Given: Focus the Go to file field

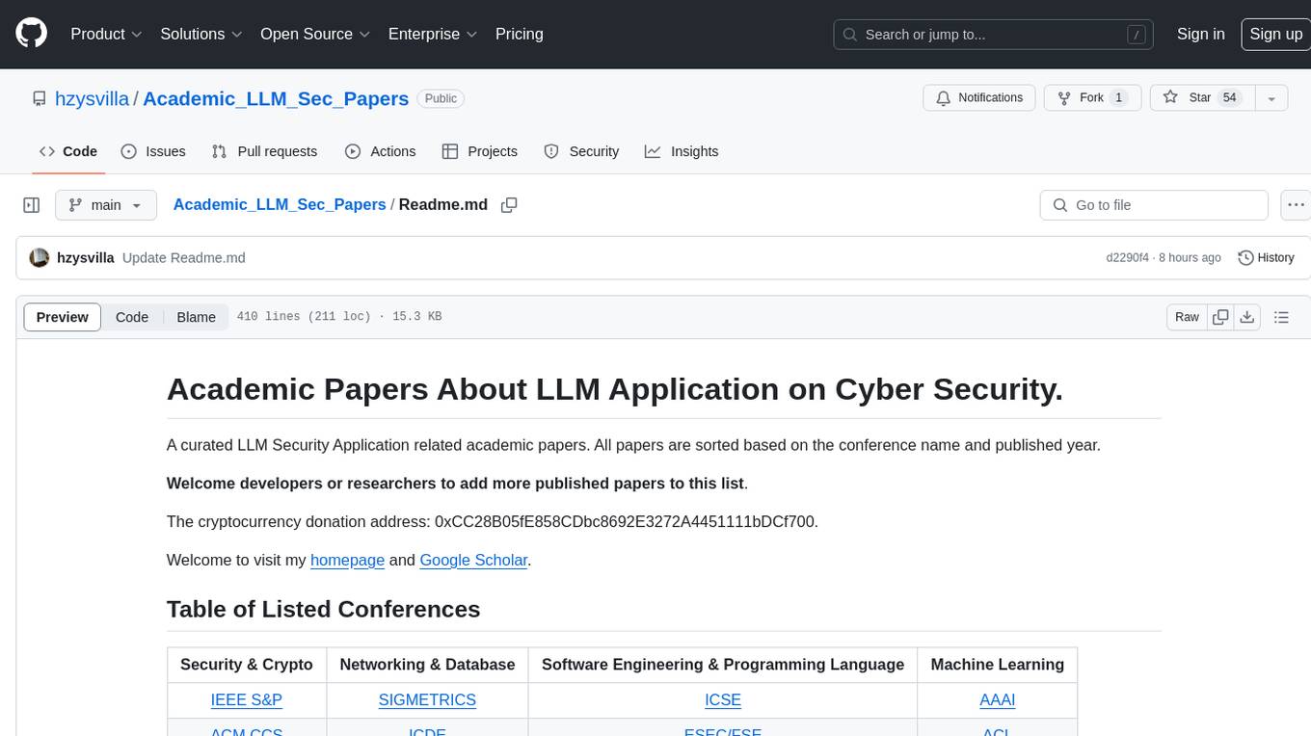Looking at the screenshot, I should 1154,205.
